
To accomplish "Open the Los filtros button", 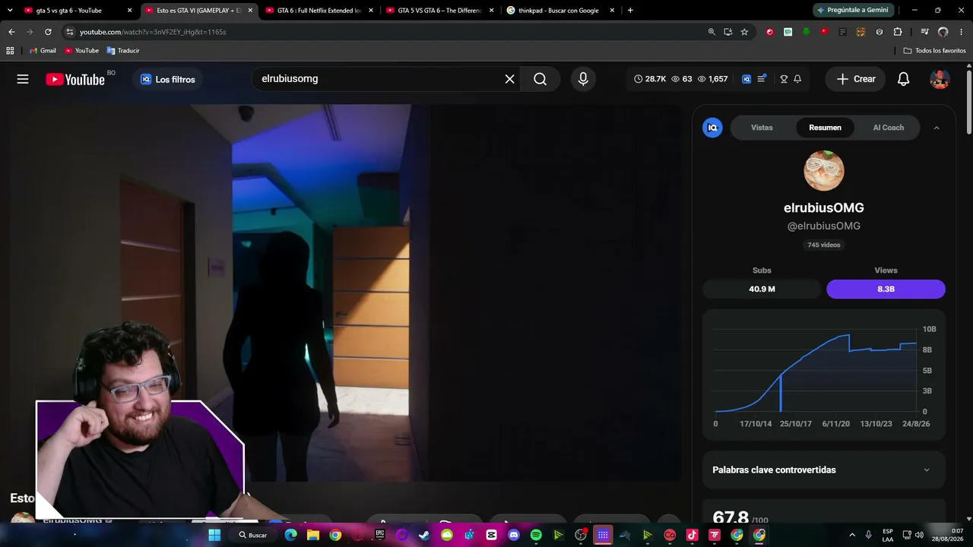I will click(x=167, y=79).
